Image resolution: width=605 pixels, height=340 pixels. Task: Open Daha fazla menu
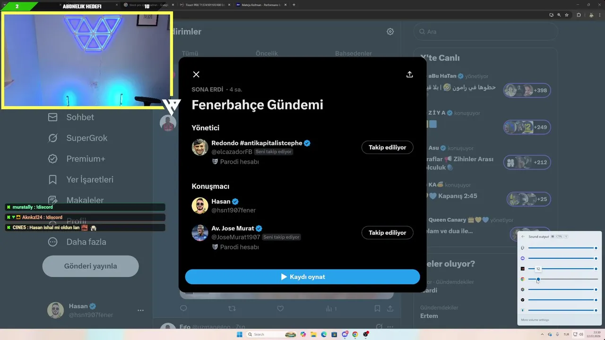point(77,242)
